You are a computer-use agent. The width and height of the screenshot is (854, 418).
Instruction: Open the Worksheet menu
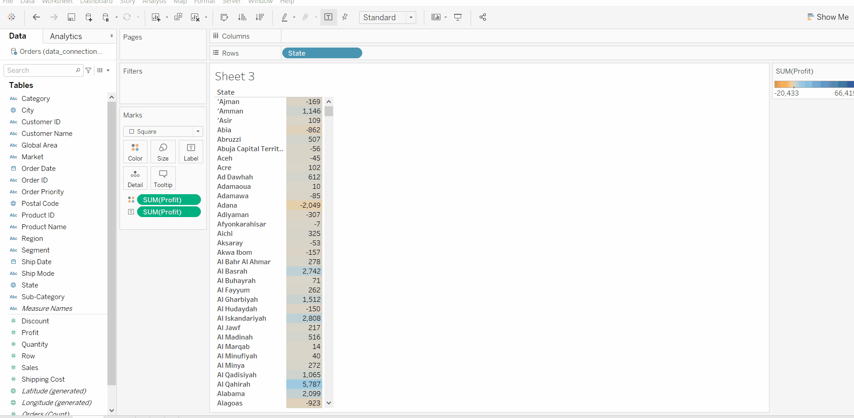[x=57, y=2]
